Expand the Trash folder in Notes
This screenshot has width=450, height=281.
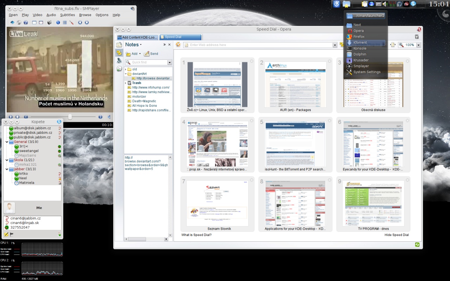coord(126,83)
